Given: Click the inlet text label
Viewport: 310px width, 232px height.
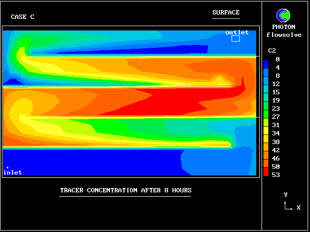Looking at the screenshot, I should [x=13, y=173].
